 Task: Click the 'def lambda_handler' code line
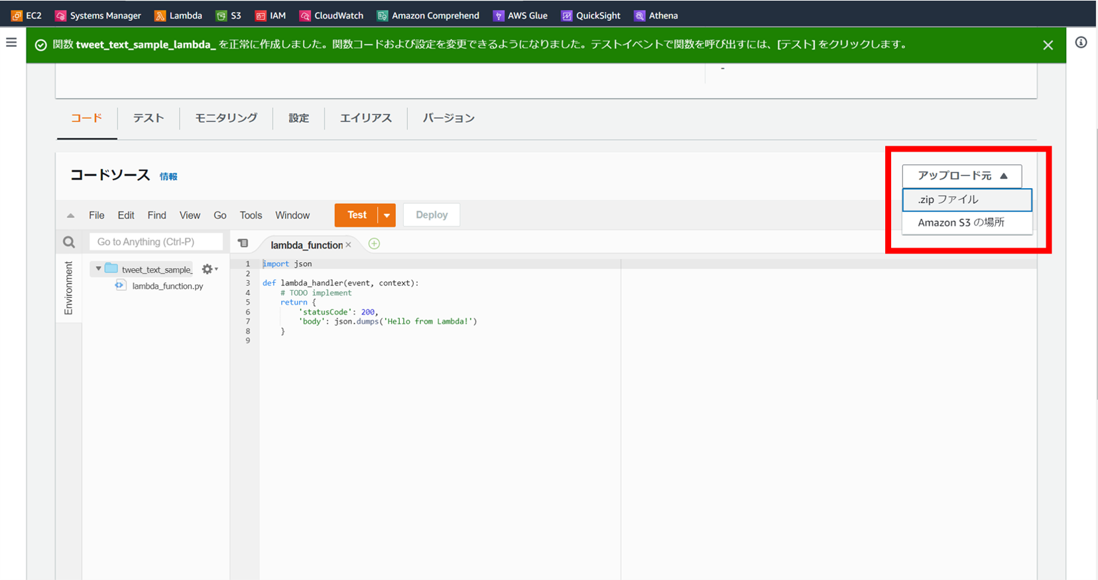(x=341, y=283)
